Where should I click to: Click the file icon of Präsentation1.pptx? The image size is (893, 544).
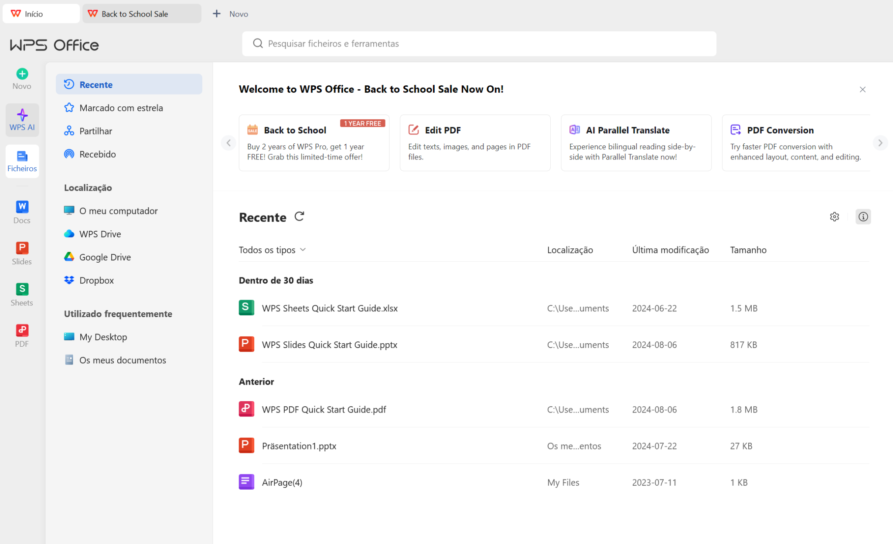pos(246,446)
